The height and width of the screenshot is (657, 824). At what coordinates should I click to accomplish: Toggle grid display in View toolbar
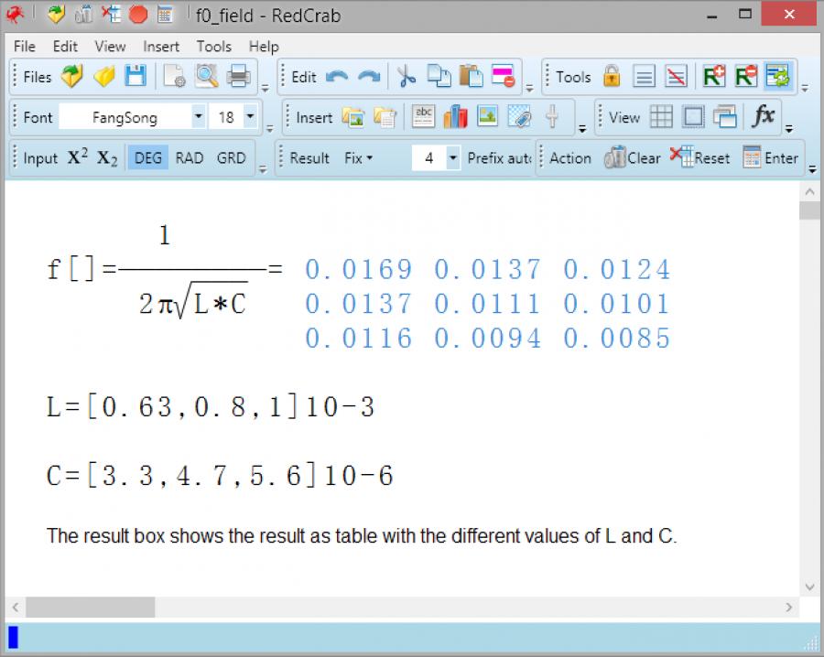(x=661, y=116)
